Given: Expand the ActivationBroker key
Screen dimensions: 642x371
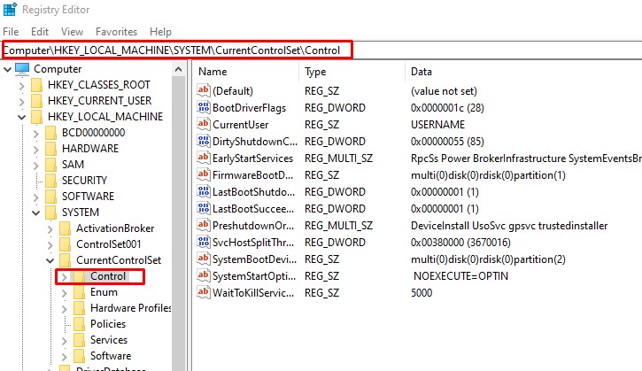Looking at the screenshot, I should [x=50, y=229].
